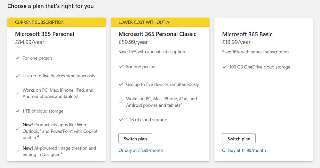This screenshot has width=320, height=168.
Task: Click the checkmark beside AI-powered image creation in Designer
Action: click(18, 151)
